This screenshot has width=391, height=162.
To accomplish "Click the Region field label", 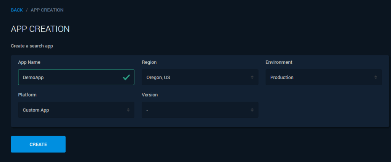I will (x=149, y=62).
